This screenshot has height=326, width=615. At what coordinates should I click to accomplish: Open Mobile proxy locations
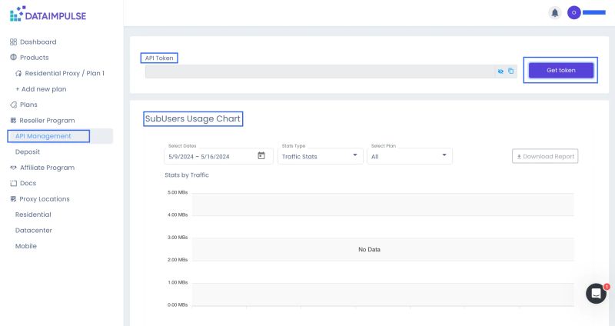pos(26,246)
